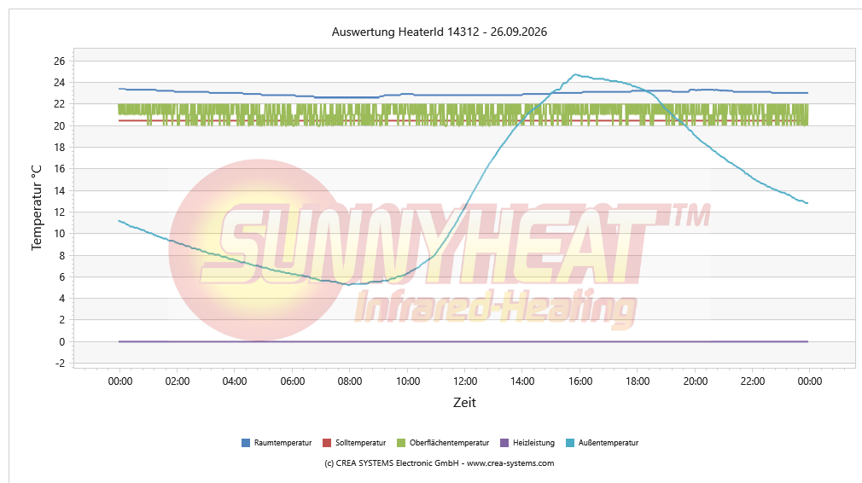Click the 04:00 time axis label
The image size is (862, 483).
click(235, 381)
